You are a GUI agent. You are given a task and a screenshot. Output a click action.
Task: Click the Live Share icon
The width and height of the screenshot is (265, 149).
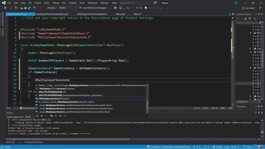(x=243, y=8)
